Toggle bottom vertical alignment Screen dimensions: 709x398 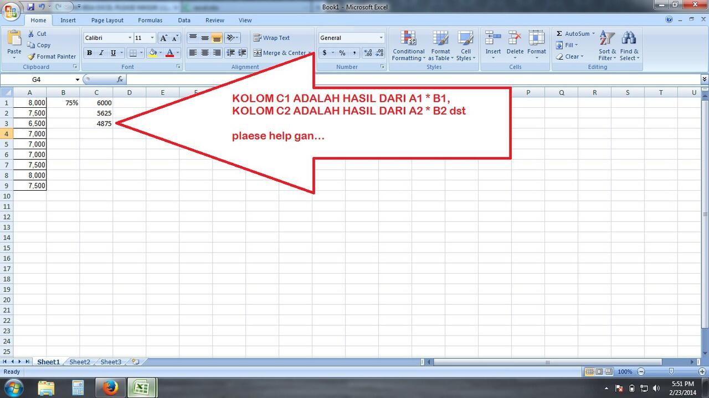coord(217,38)
